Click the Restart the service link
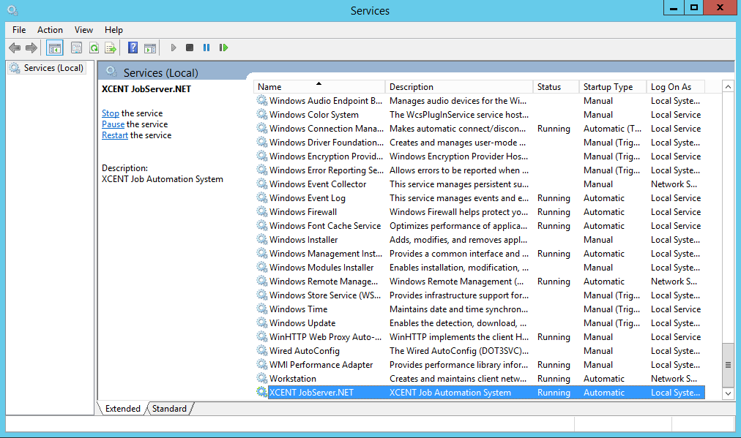 tap(115, 135)
